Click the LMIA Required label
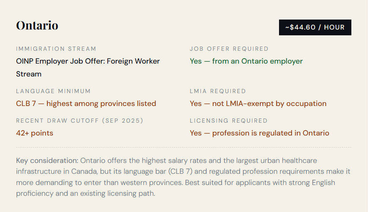This screenshot has width=368, height=212. [218, 91]
